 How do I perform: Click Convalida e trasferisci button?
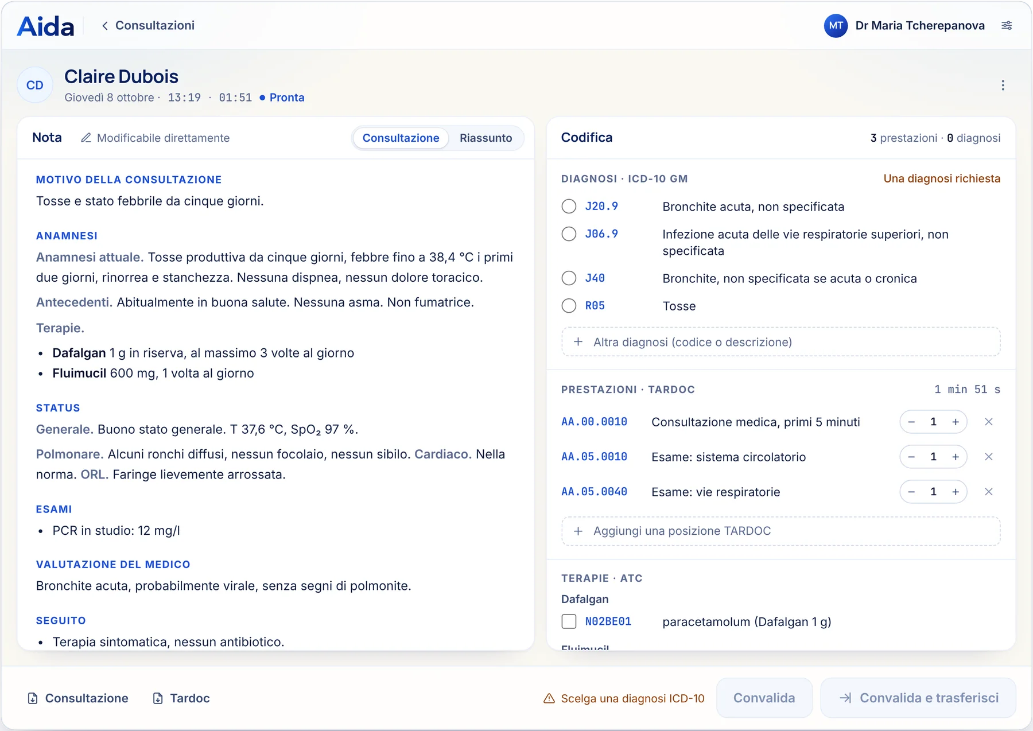(x=918, y=698)
